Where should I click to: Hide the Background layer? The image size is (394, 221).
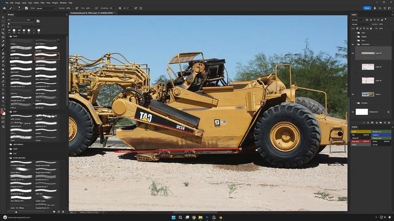click(353, 112)
